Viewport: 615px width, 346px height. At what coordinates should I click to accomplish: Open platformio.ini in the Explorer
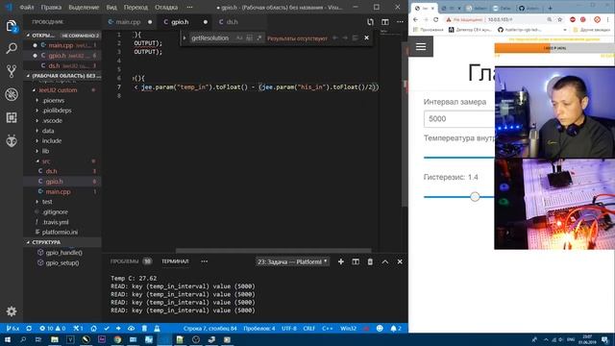click(60, 233)
